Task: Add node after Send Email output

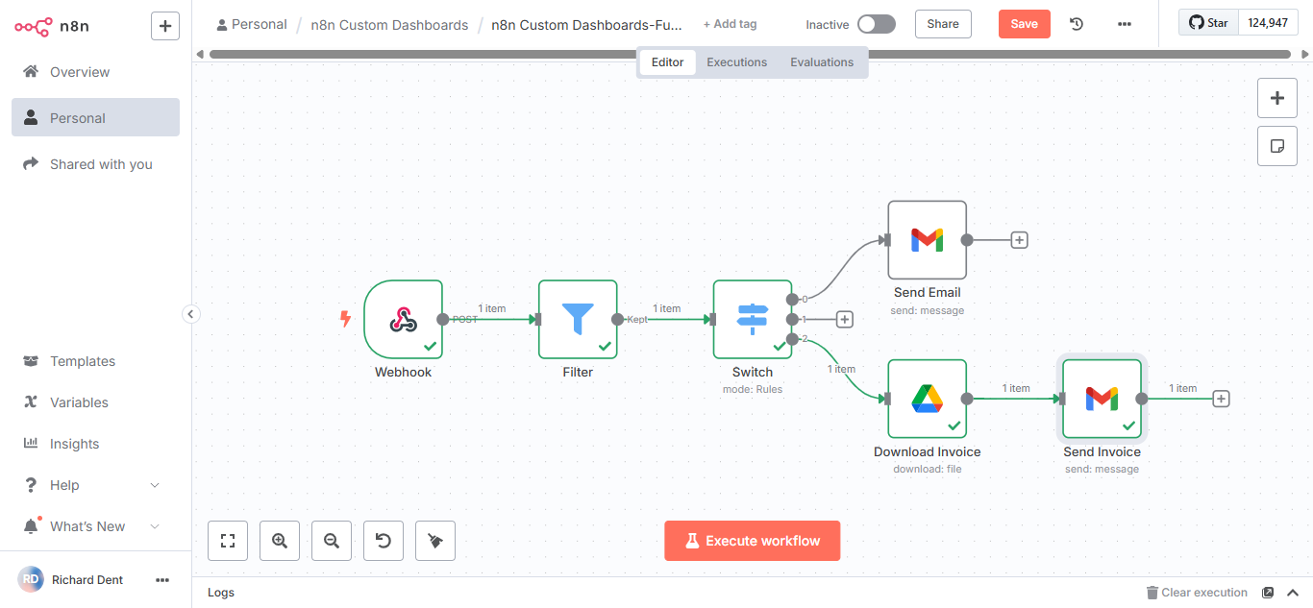Action: point(1020,240)
